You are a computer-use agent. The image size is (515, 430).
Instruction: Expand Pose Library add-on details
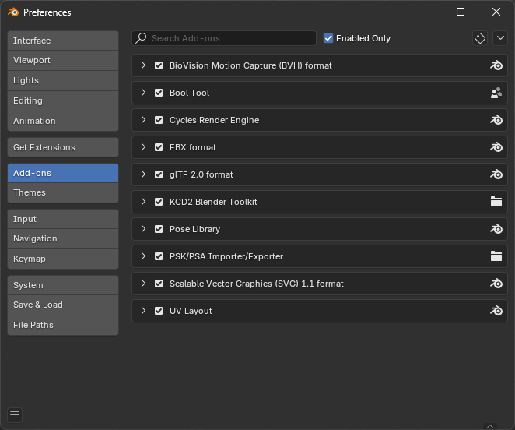click(x=143, y=229)
